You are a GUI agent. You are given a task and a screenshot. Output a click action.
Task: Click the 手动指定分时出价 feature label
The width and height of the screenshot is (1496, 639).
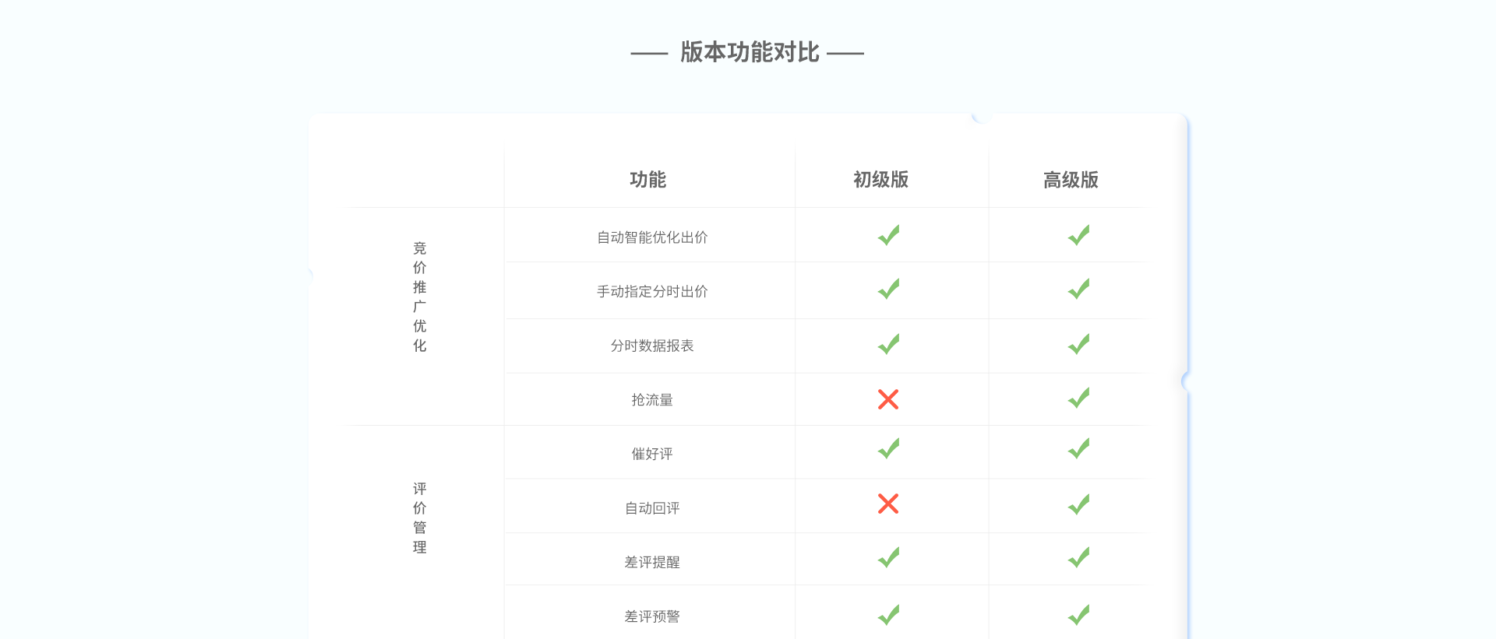point(652,292)
